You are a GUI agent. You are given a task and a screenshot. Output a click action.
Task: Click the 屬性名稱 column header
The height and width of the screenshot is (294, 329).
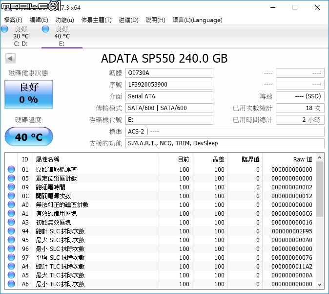[95, 159]
